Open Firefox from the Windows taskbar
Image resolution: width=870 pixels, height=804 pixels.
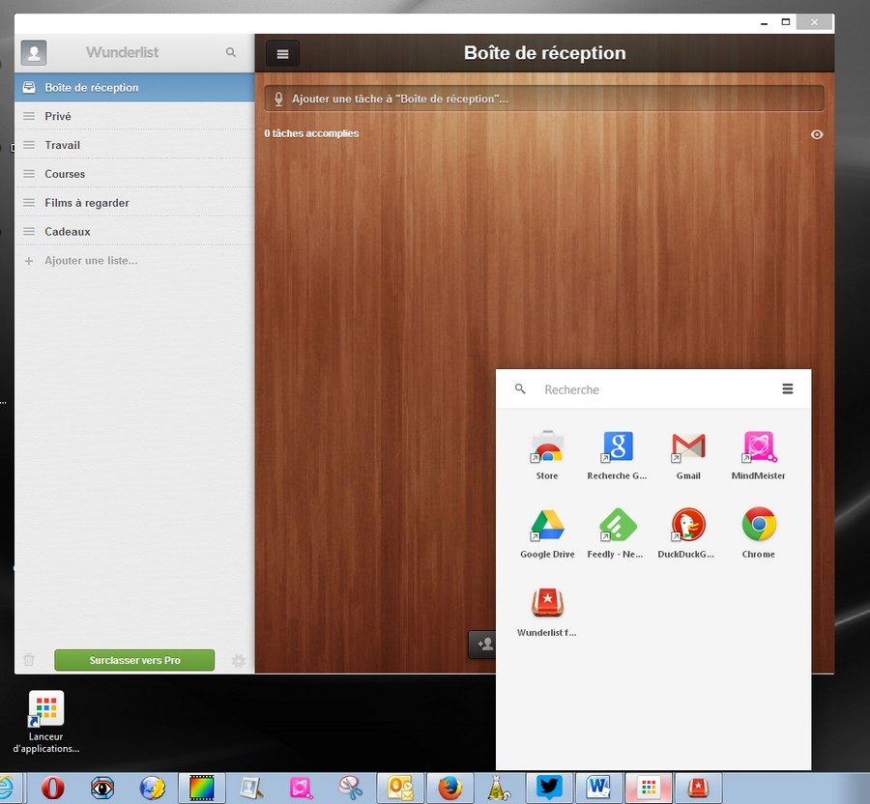pyautogui.click(x=449, y=788)
